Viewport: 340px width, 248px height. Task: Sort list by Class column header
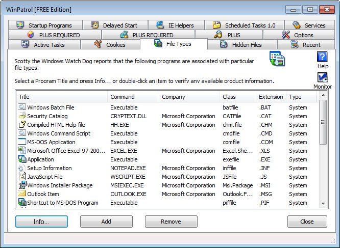coord(238,97)
